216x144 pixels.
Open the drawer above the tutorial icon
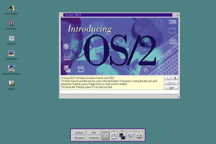pos(131,131)
